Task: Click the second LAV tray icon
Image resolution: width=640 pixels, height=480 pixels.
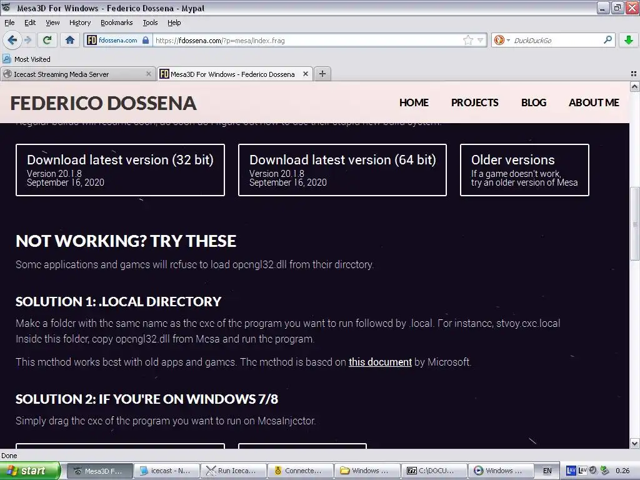Action: 582,471
